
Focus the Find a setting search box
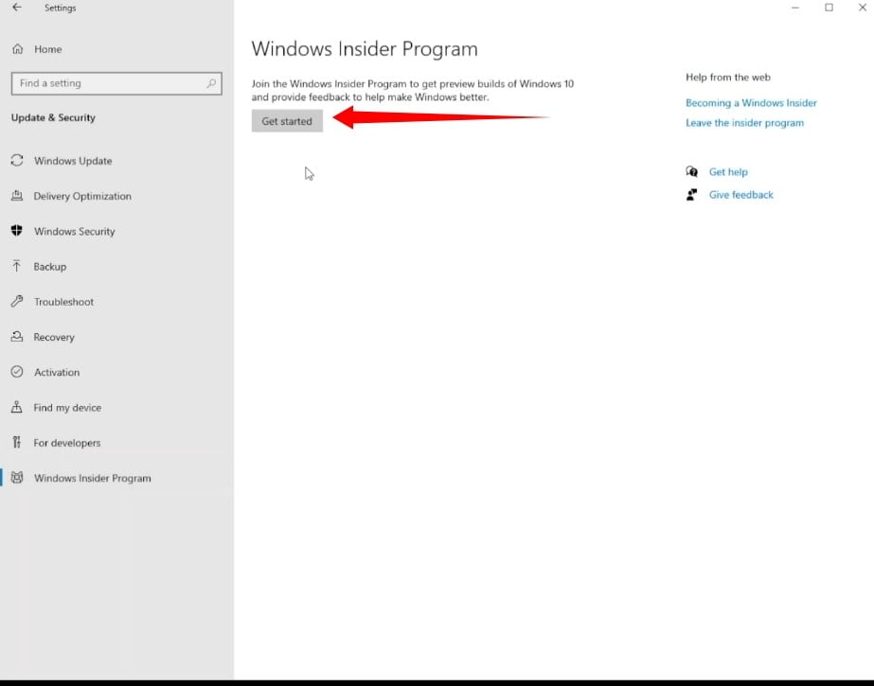[x=116, y=83]
